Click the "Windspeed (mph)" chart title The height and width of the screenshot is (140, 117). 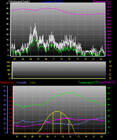pos(19,2)
